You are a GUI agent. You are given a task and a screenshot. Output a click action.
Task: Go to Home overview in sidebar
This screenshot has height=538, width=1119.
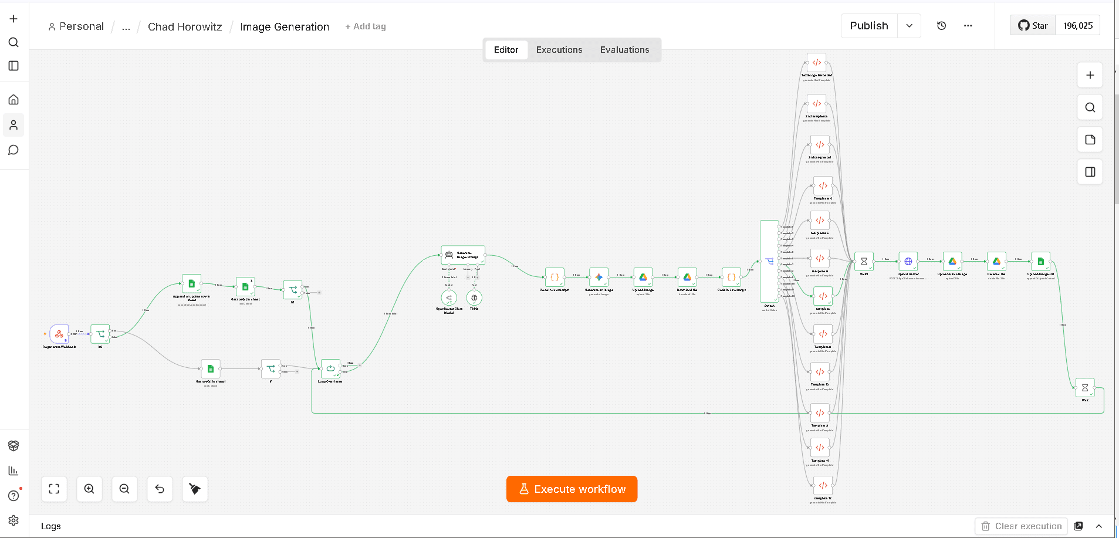[13, 100]
